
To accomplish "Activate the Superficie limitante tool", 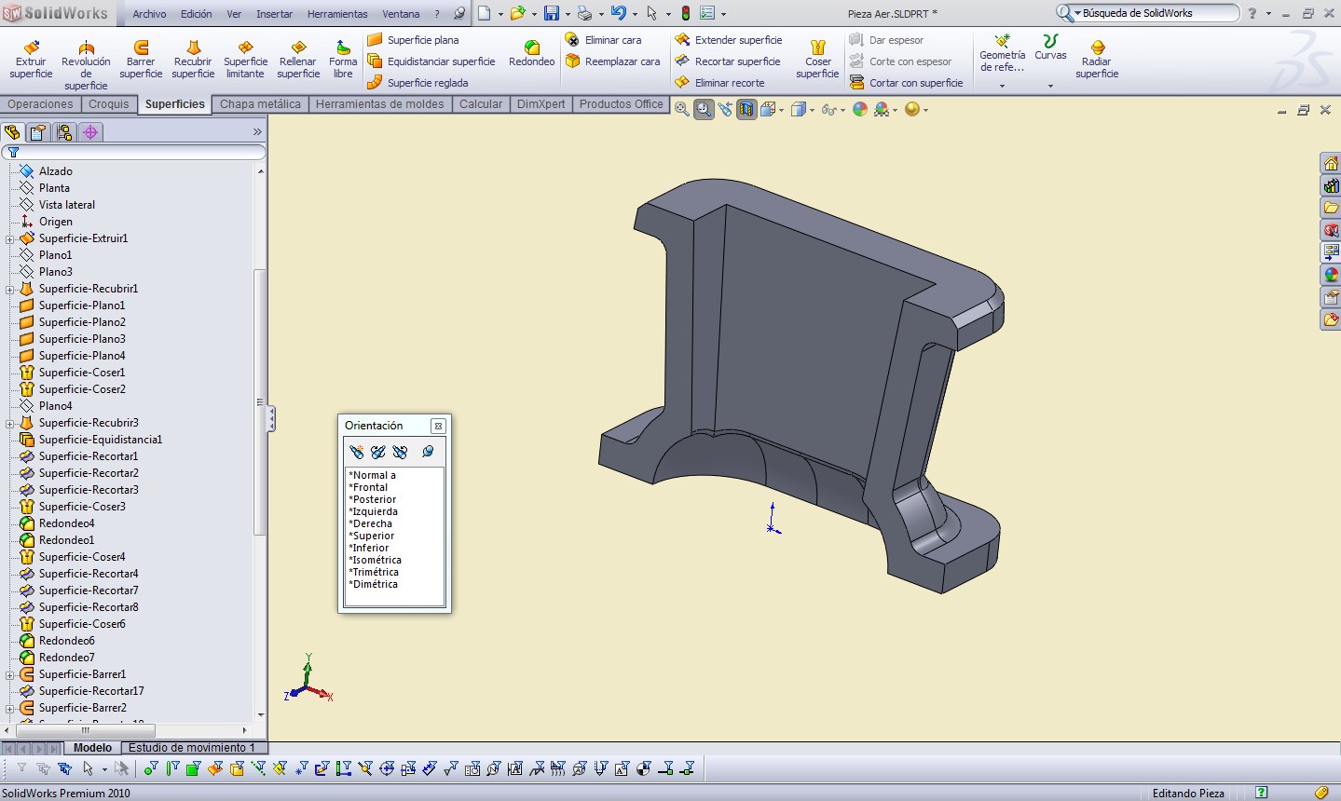I will [245, 60].
